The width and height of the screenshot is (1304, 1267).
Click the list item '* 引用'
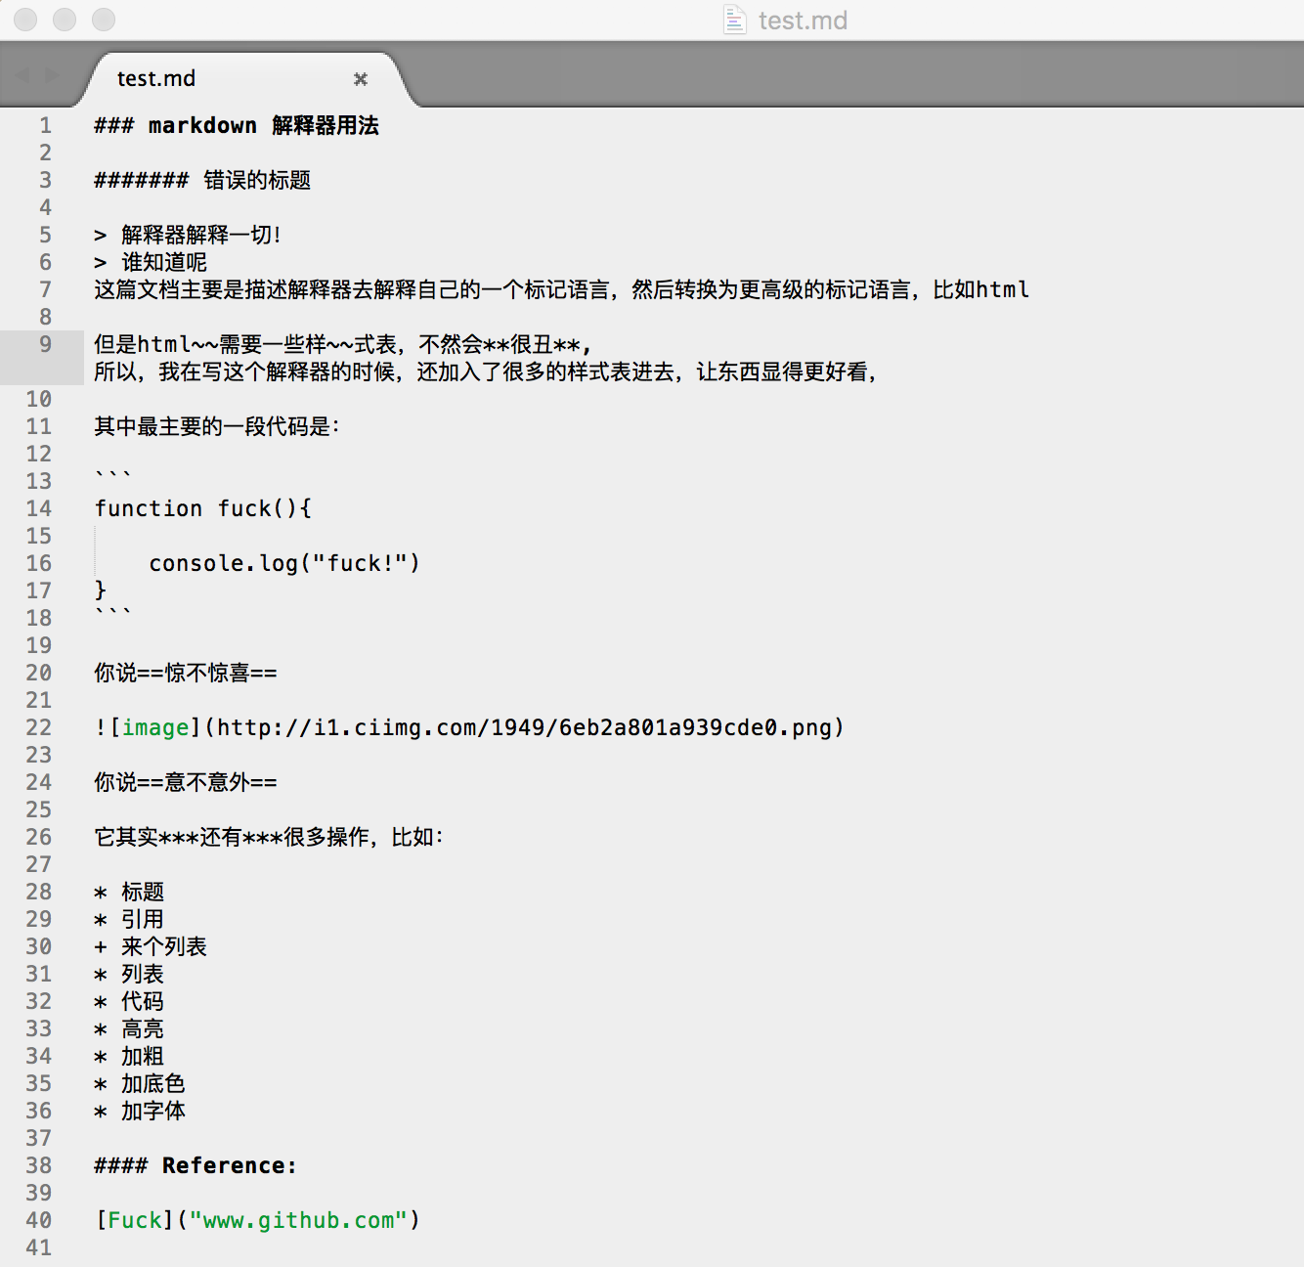(129, 919)
